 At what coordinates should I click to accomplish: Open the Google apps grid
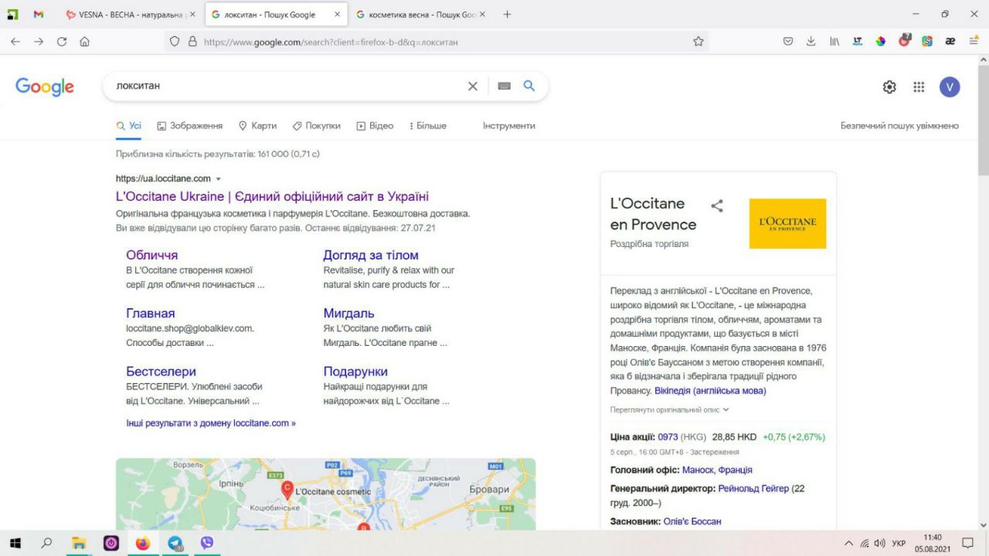coord(919,87)
